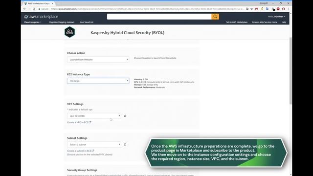
Task: Click the translate icon in address bar
Action: tap(247, 9)
